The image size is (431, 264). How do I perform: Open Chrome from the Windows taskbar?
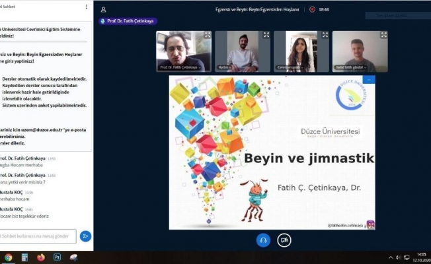(8, 257)
